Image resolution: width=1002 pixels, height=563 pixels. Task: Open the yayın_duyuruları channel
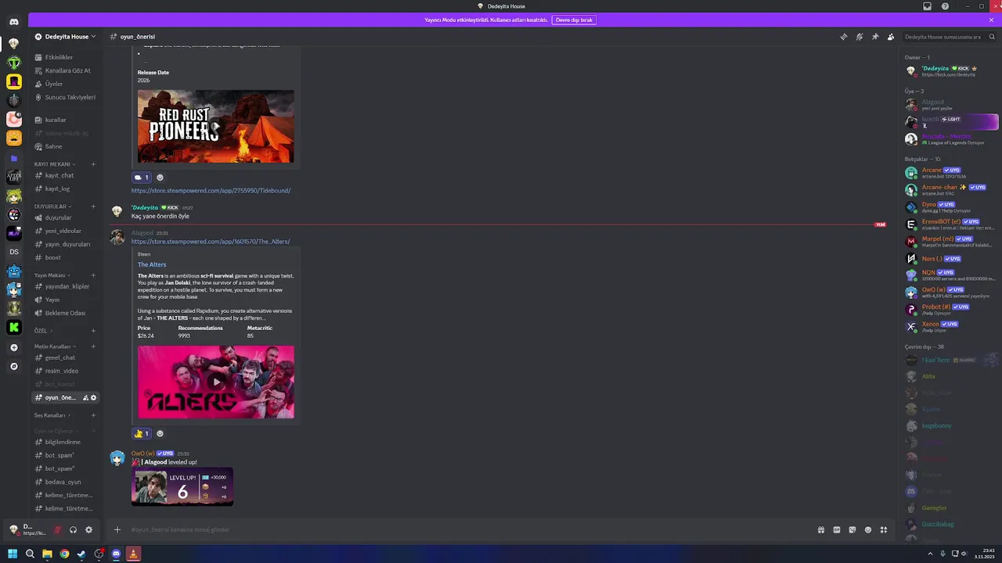67,244
